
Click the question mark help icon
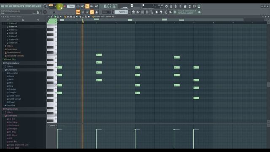[x=180, y=6]
